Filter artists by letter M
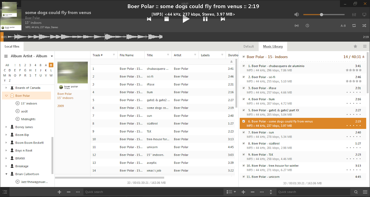Viewport: 370px width, 197px height. coord(5,75)
